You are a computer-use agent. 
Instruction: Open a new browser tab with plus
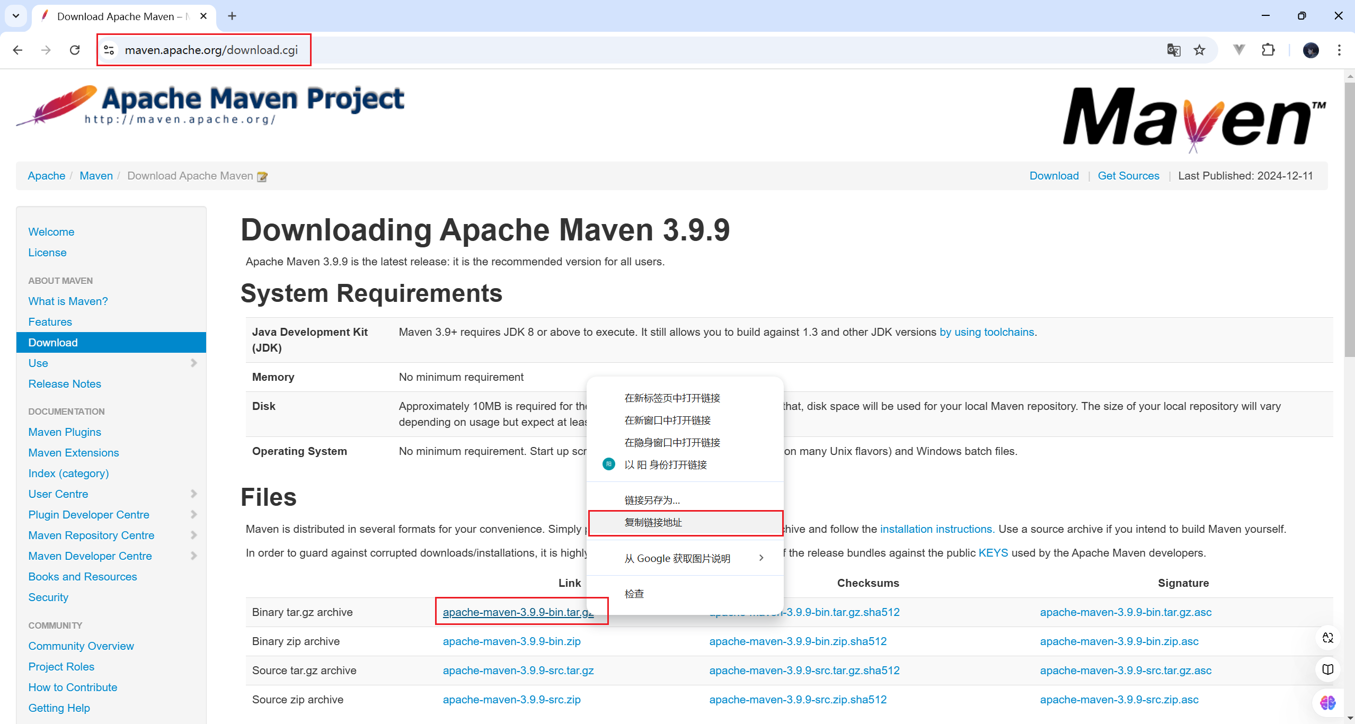click(232, 16)
